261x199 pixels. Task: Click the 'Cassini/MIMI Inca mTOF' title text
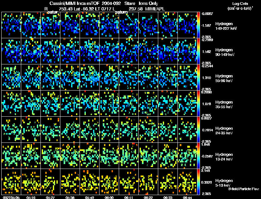point(74,4)
